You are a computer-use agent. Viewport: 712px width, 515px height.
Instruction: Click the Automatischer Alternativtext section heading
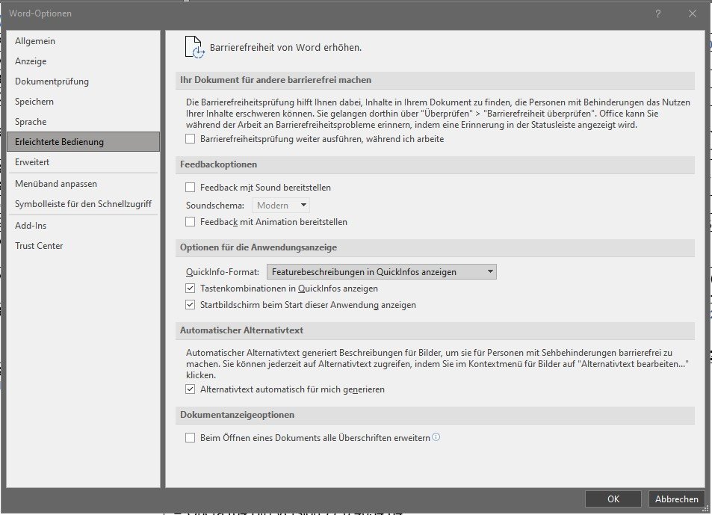click(241, 330)
